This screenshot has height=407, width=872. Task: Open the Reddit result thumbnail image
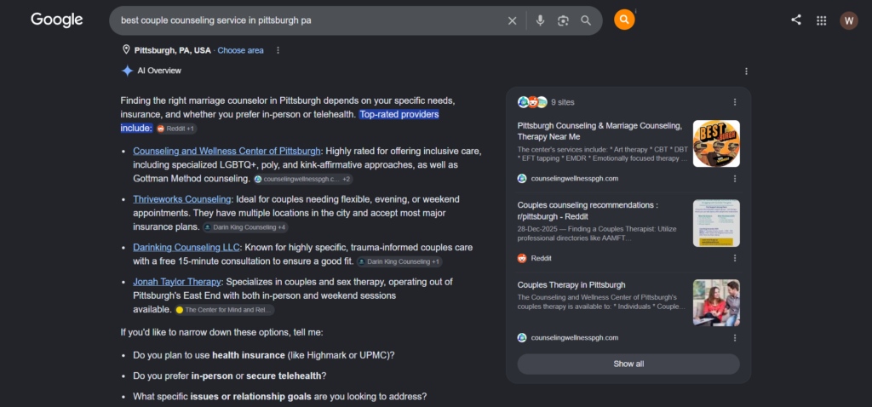(716, 223)
